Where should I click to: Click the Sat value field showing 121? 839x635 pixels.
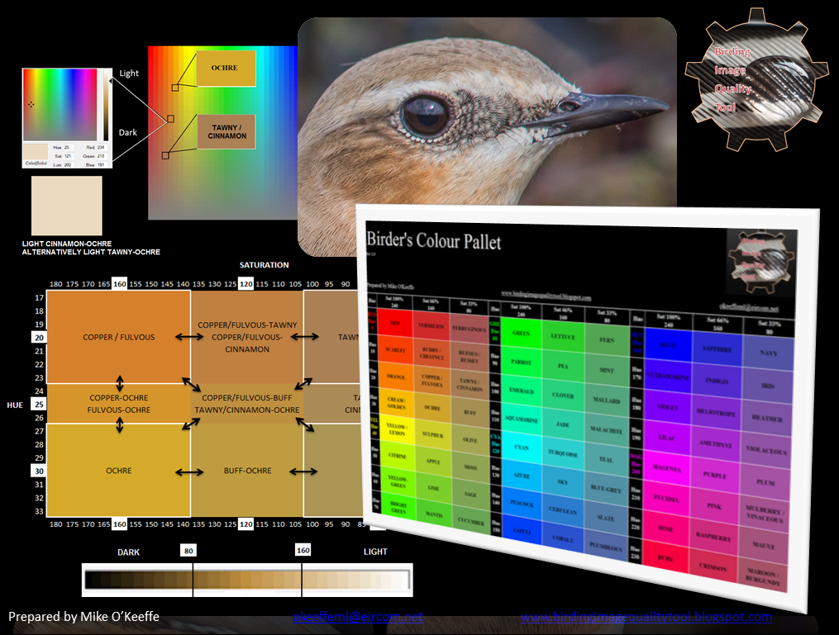(69, 155)
